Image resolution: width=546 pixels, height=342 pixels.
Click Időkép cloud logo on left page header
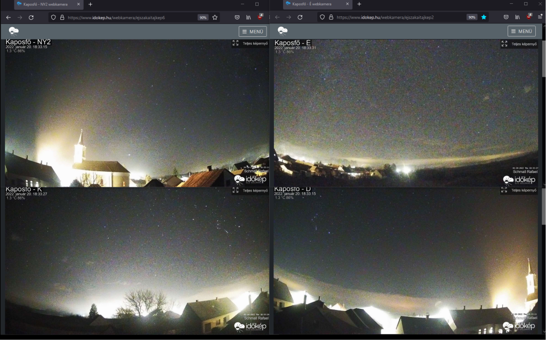click(14, 31)
